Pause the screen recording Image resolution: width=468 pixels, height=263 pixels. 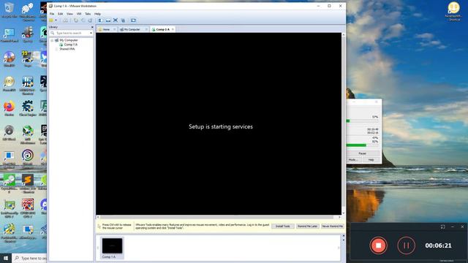pyautogui.click(x=407, y=245)
